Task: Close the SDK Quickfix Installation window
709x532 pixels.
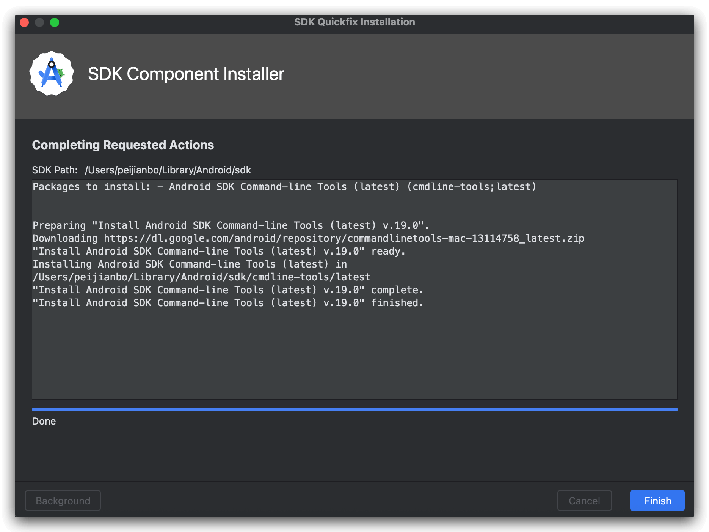Action: 24,22
